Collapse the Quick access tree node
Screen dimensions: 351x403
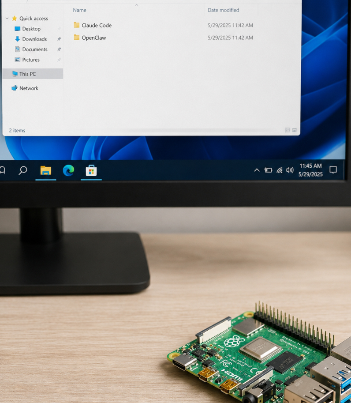[7, 18]
